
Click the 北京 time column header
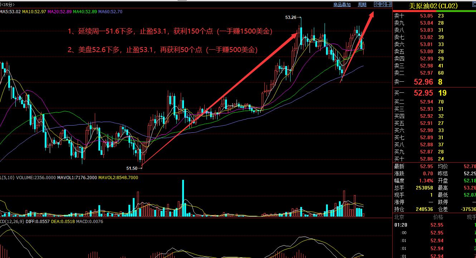coord(399,217)
